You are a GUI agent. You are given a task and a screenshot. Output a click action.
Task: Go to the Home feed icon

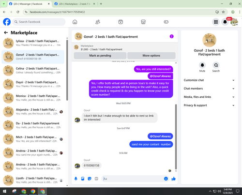click(x=75, y=22)
